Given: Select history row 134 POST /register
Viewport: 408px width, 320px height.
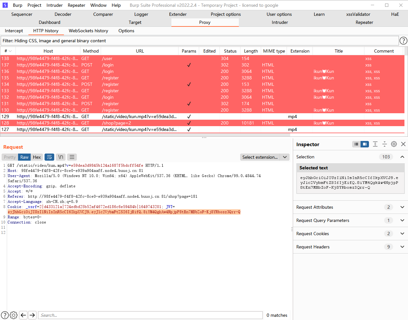Looking at the screenshot, I should click(202, 84).
